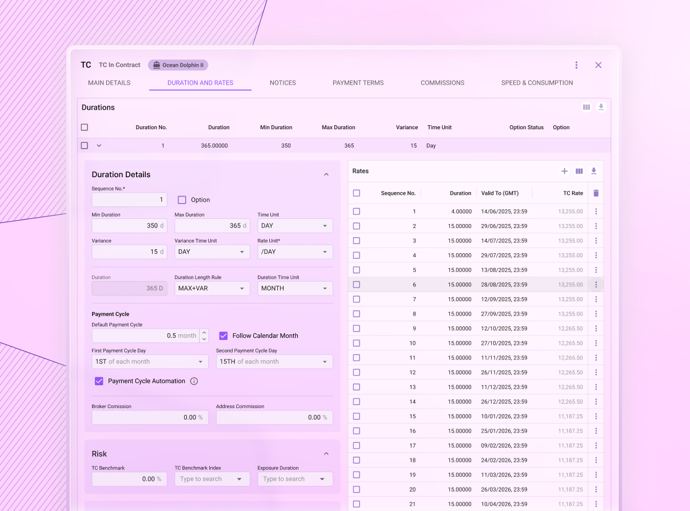The width and height of the screenshot is (690, 511).
Task: Click the Ocean Dolphin II vessel chip
Action: click(178, 65)
